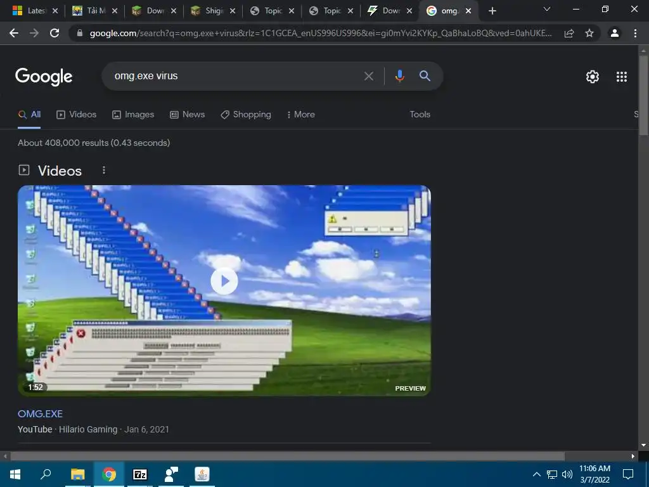Screen dimensions: 649x487
Task: Click the vertical scrollbar thumb
Action: (x=643, y=94)
